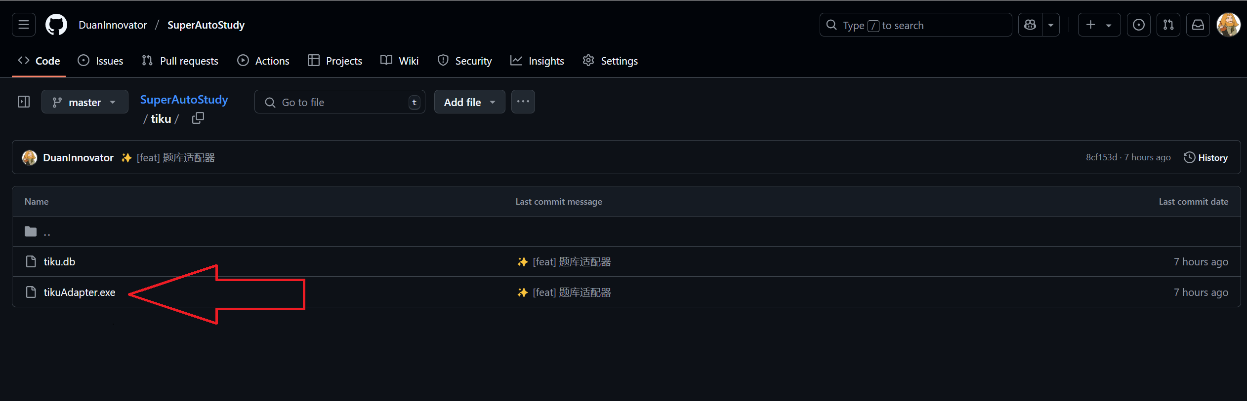Go up to parent directory row
The image size is (1247, 401).
626,231
